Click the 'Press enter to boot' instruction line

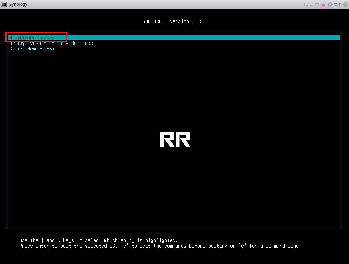pyautogui.click(x=160, y=246)
